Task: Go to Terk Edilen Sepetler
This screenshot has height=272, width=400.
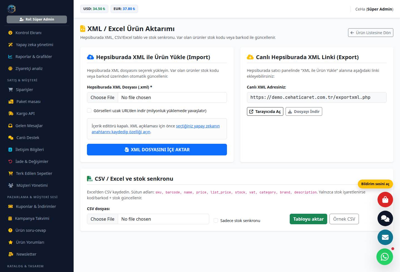Action: click(x=37, y=173)
